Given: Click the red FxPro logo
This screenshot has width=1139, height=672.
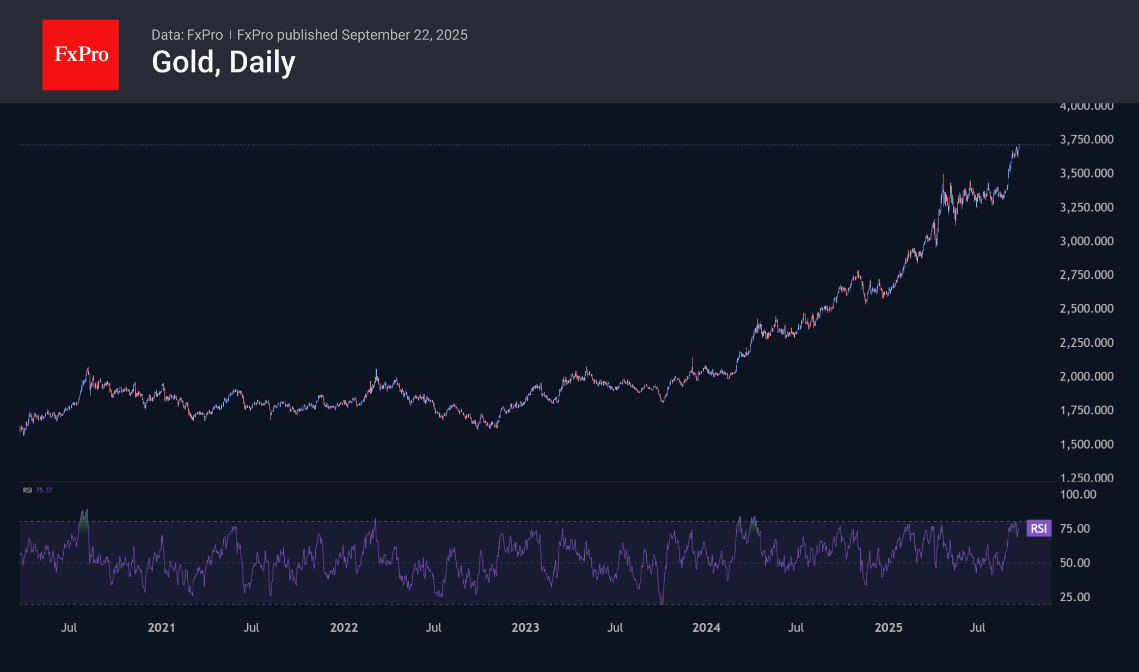Looking at the screenshot, I should 81,55.
